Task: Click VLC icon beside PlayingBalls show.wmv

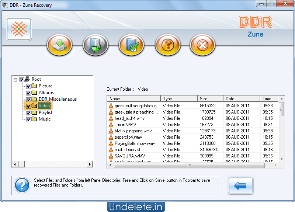Action: (x=111, y=143)
